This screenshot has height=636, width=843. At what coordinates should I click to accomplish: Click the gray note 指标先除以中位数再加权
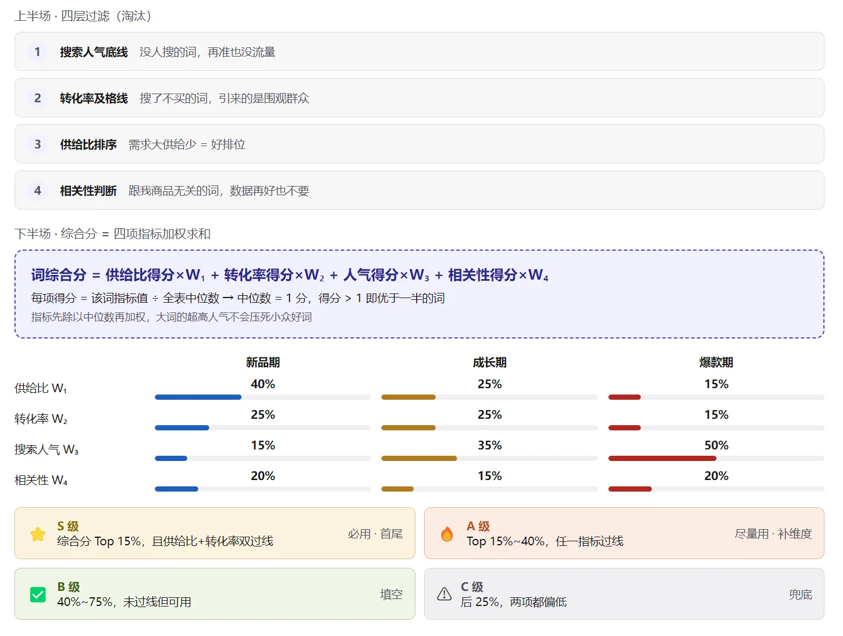tap(172, 317)
